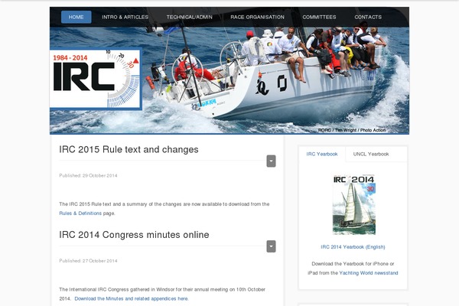This screenshot has height=306, width=459.
Task: Open the RACE ORGANISATION menu
Action: click(257, 17)
